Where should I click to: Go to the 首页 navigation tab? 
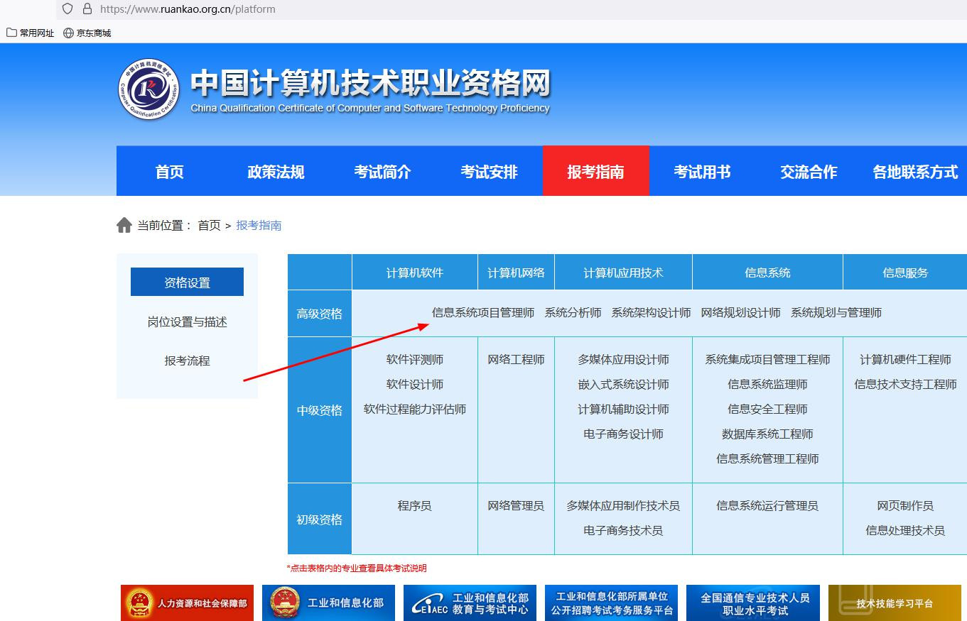click(169, 172)
